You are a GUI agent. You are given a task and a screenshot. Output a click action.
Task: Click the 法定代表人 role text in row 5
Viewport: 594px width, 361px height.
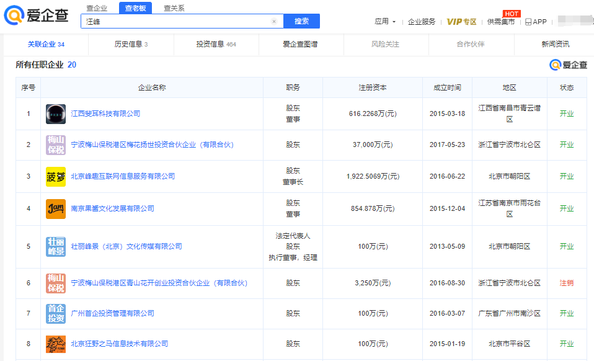[x=293, y=236]
